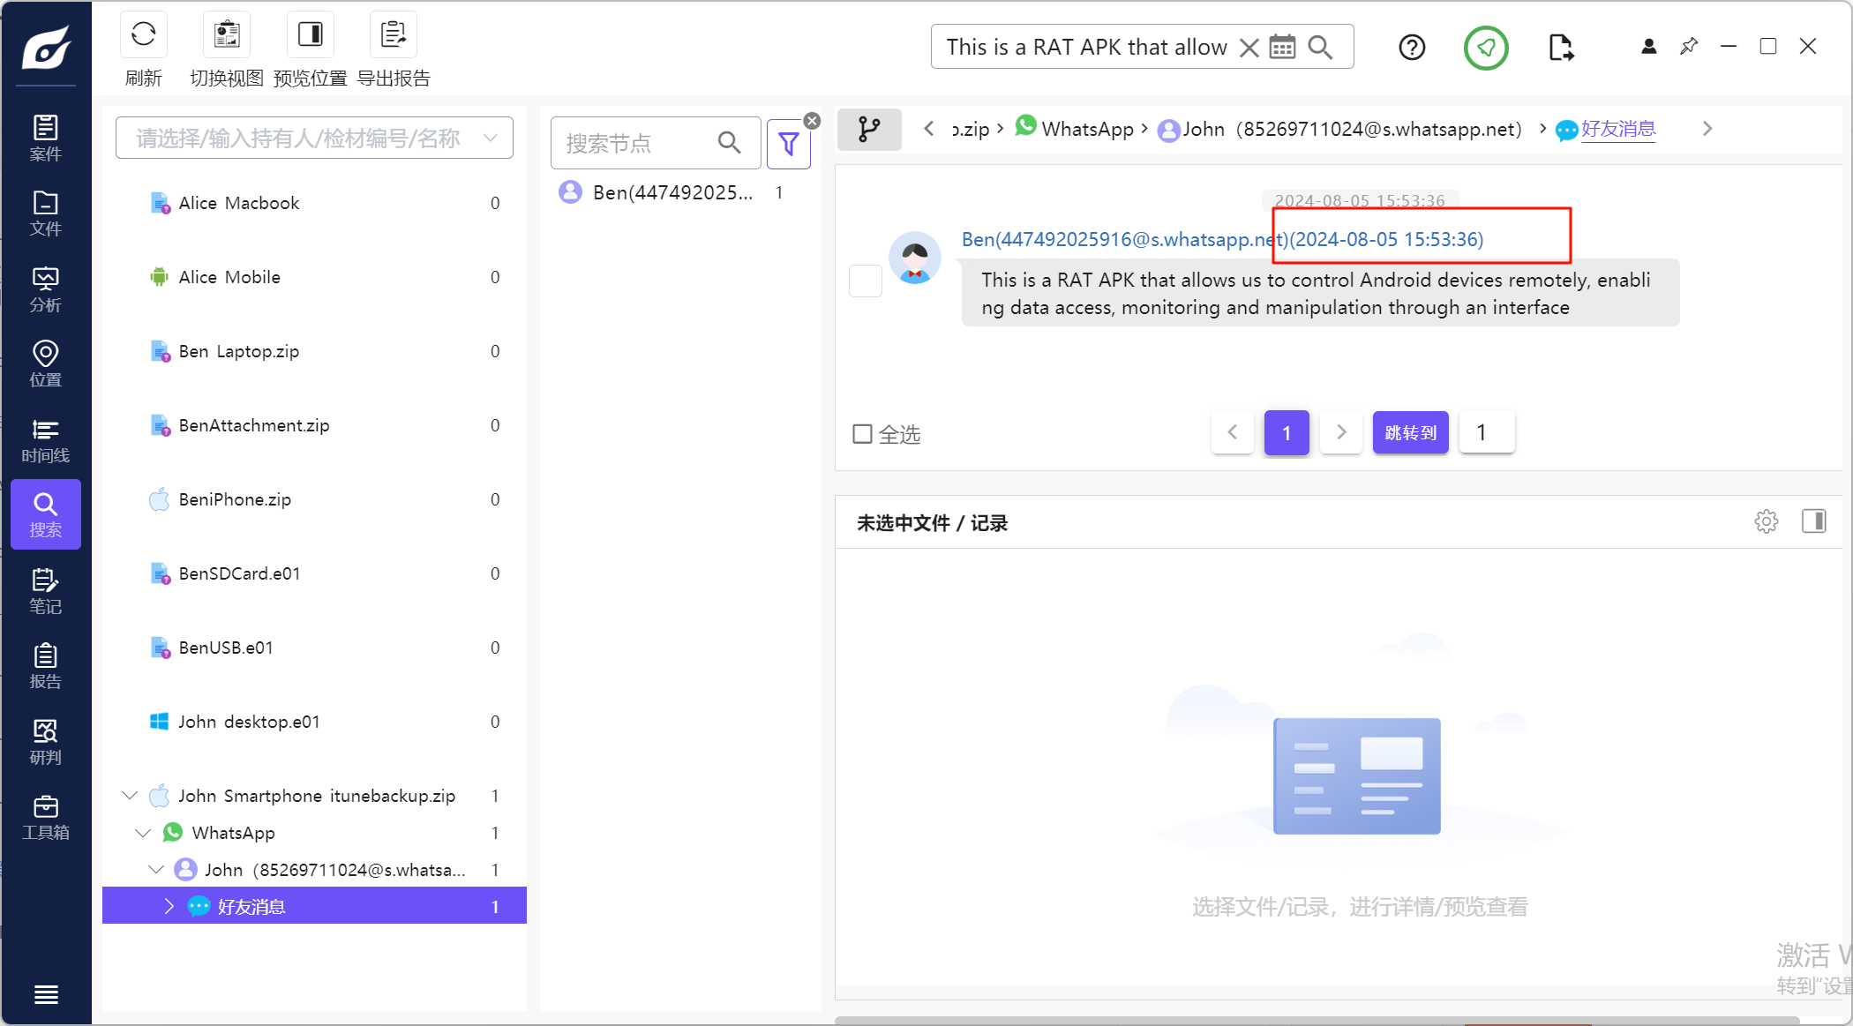Click the 跳转到 jump-to button
The image size is (1853, 1026).
point(1410,432)
